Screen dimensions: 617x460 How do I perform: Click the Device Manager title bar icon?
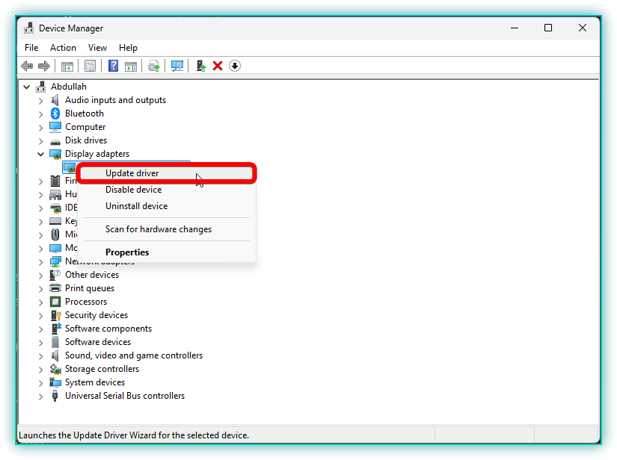tap(28, 28)
